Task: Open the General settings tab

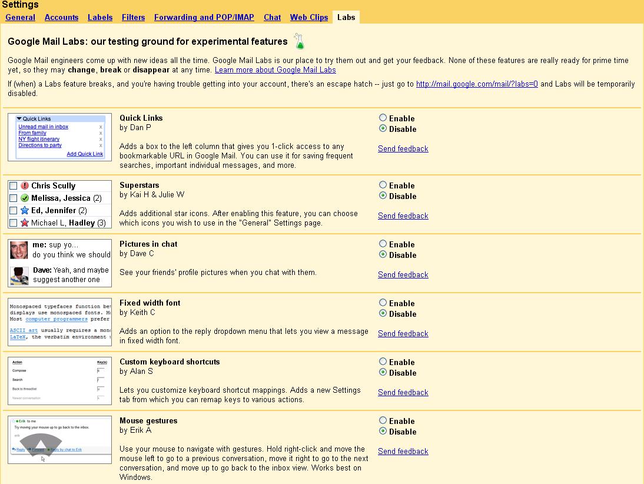Action: (21, 17)
